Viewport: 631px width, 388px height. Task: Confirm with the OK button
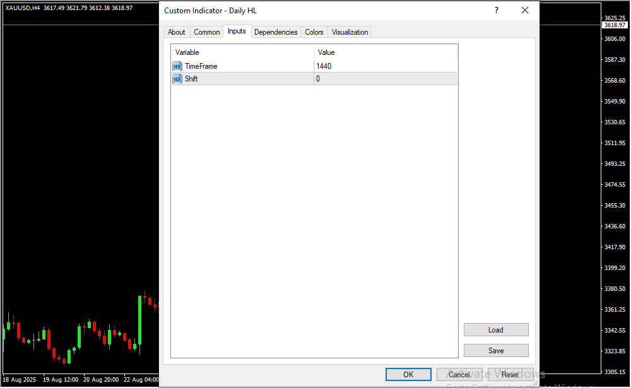point(408,375)
